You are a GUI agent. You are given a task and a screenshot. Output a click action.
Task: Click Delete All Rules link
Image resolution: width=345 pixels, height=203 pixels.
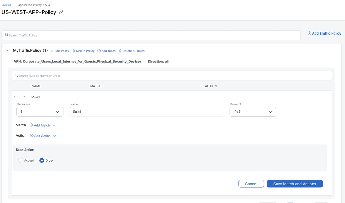132,51
